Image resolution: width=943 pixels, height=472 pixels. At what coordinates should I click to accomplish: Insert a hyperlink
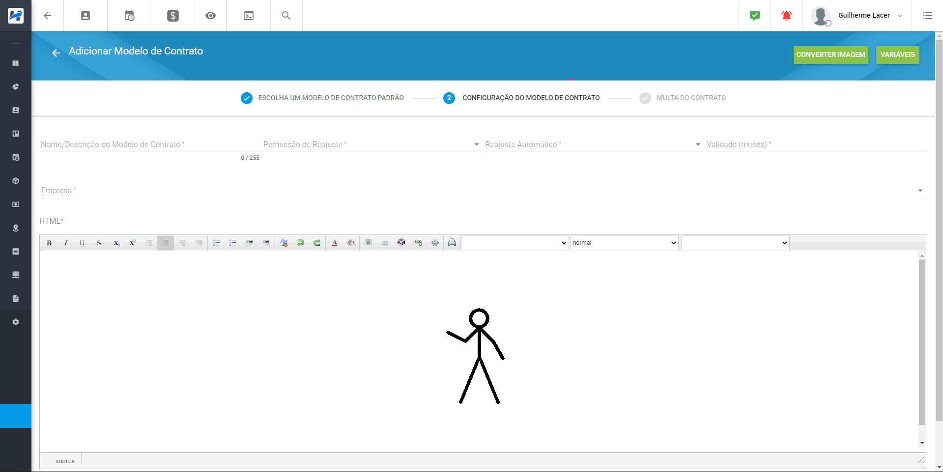click(418, 243)
